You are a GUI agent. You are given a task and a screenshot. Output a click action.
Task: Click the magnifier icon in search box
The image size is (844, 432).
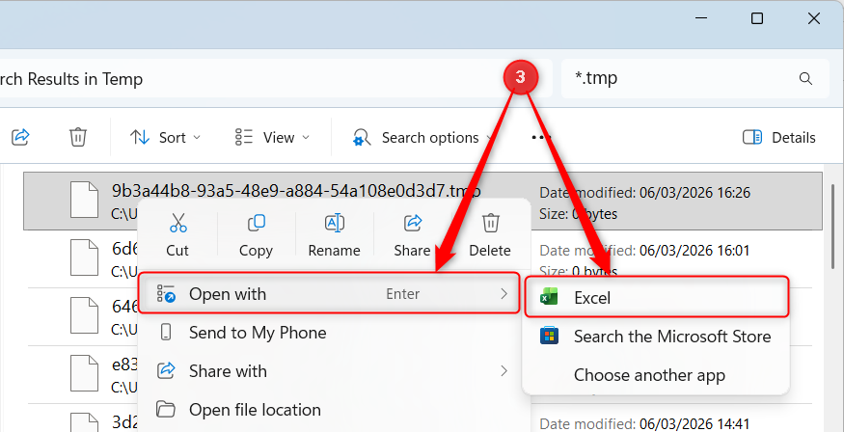805,78
